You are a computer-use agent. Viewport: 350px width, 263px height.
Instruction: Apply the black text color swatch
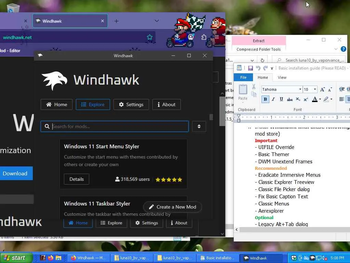(x=315, y=99)
